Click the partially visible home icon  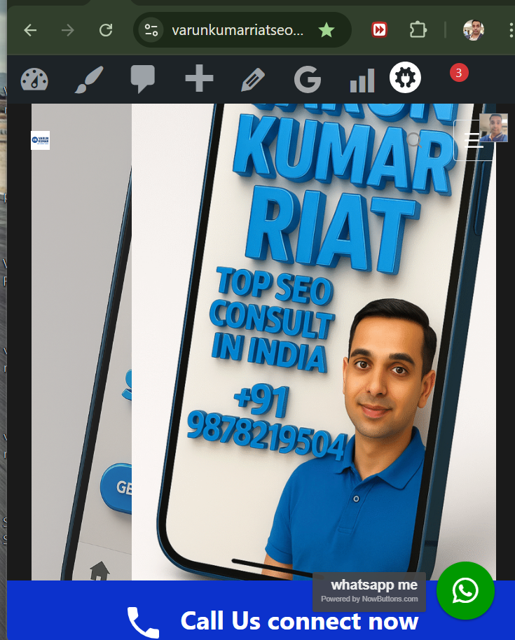(99, 571)
